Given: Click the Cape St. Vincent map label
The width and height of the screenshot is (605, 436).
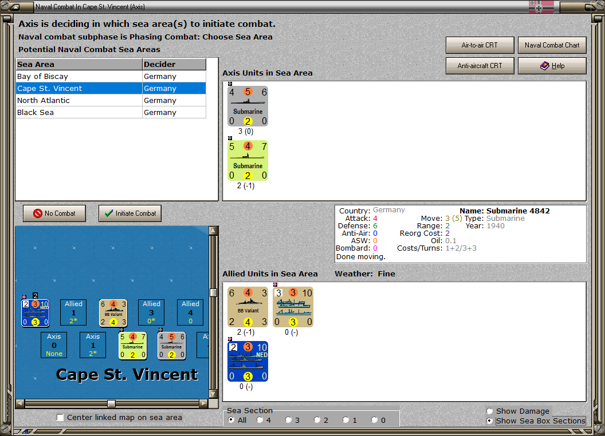Looking at the screenshot, I should (127, 374).
